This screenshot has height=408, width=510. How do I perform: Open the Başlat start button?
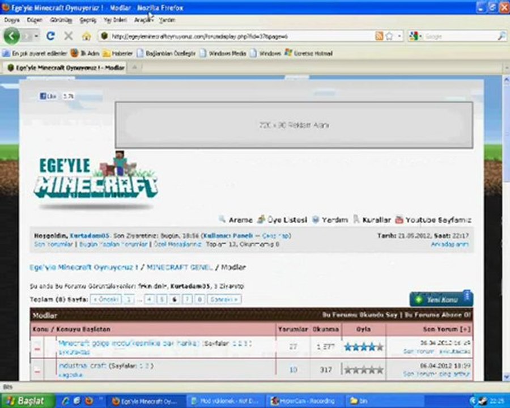click(x=27, y=401)
